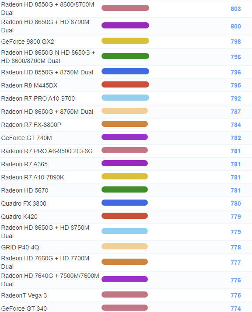
Task: Click Quadro FX 3800 name
Action: [x=24, y=203]
